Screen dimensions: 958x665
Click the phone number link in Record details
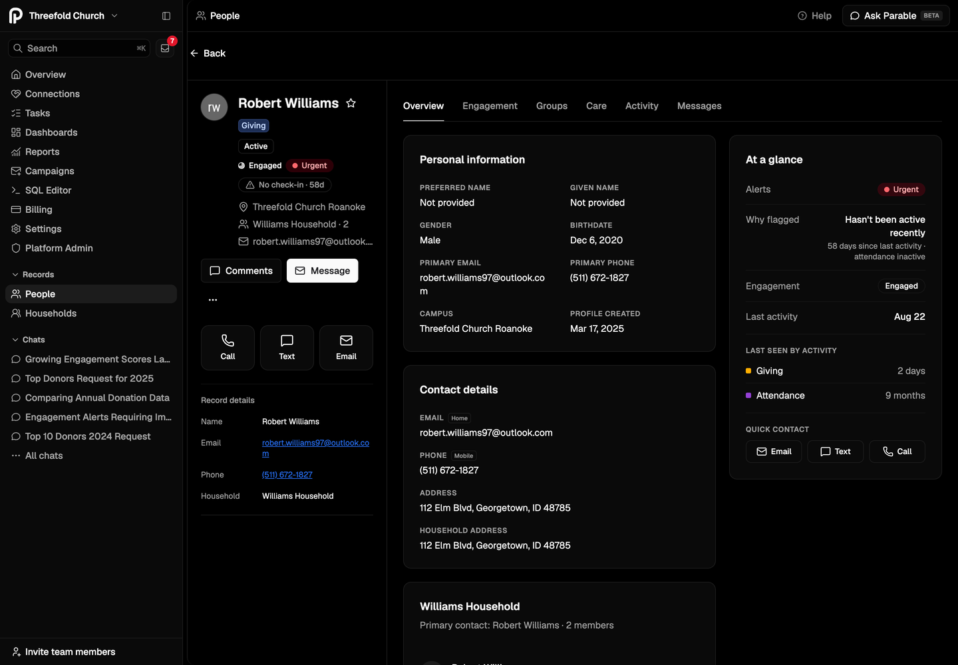pyautogui.click(x=287, y=475)
